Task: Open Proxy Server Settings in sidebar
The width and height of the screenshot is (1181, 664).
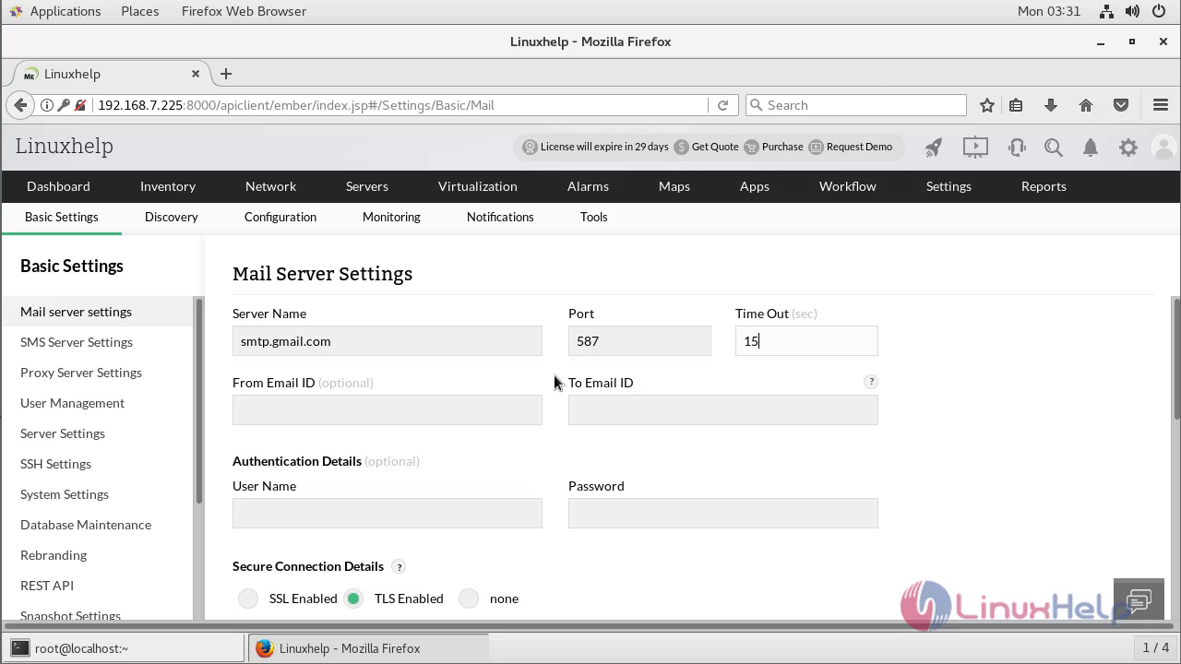Action: [x=81, y=373]
